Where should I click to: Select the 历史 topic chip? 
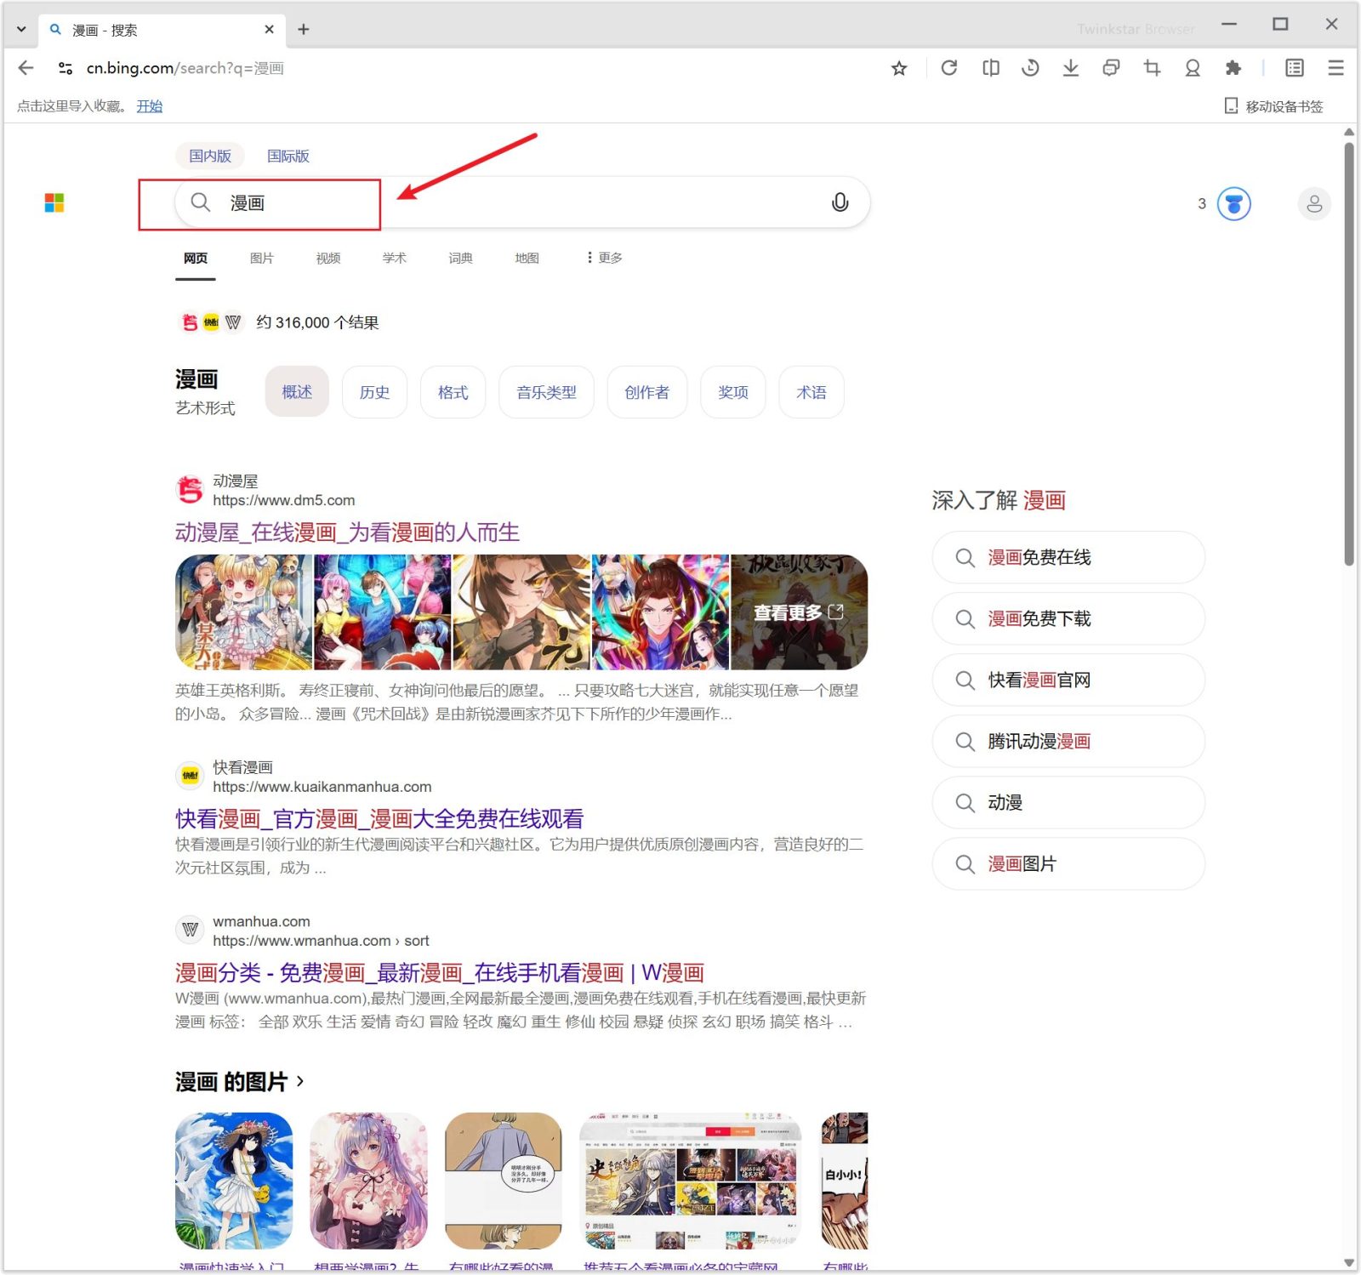pyautogui.click(x=374, y=392)
